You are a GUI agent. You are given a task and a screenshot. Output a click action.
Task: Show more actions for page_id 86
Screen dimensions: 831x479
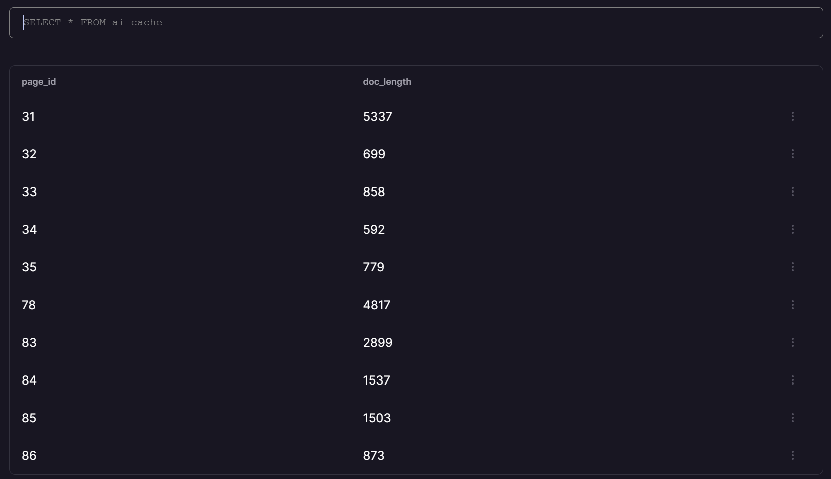pos(792,455)
